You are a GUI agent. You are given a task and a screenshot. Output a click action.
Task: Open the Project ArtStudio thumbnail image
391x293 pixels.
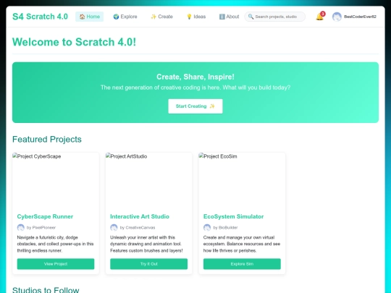point(149,180)
